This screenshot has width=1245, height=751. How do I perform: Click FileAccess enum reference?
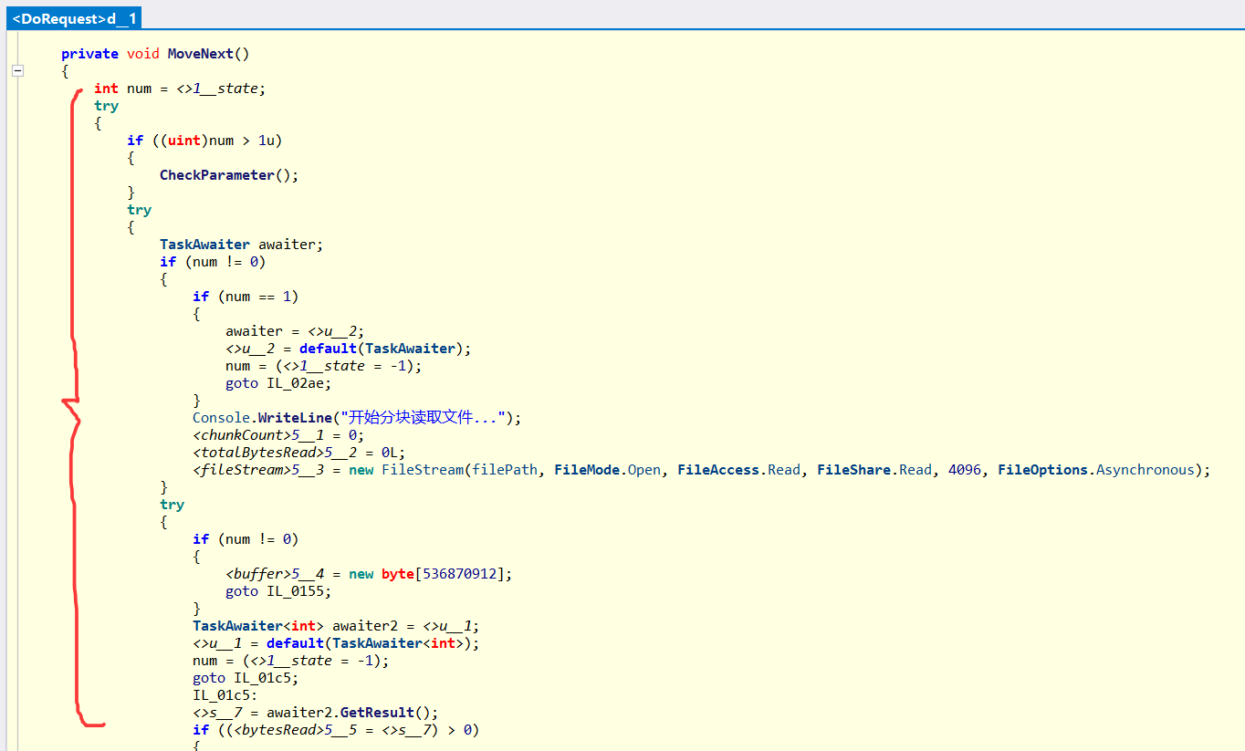(718, 470)
